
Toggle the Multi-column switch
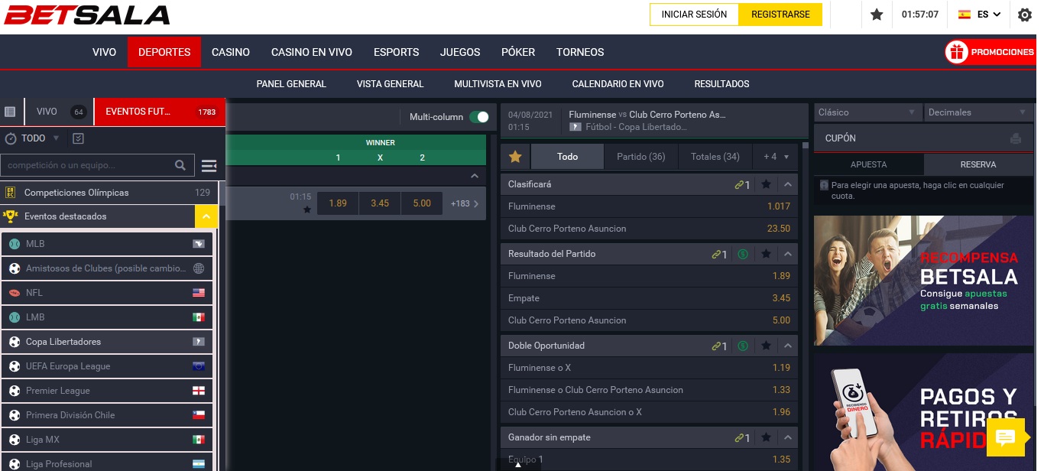click(x=479, y=117)
